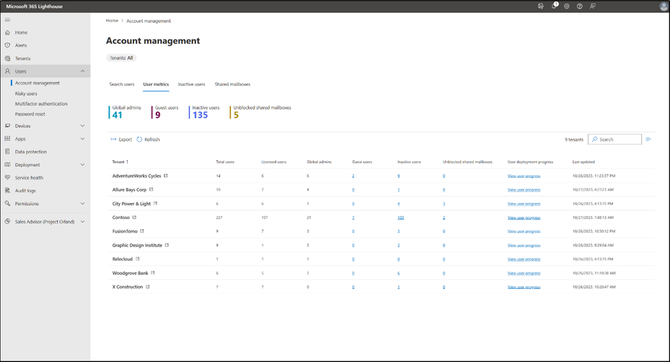Click the Last updated column header

point(583,162)
